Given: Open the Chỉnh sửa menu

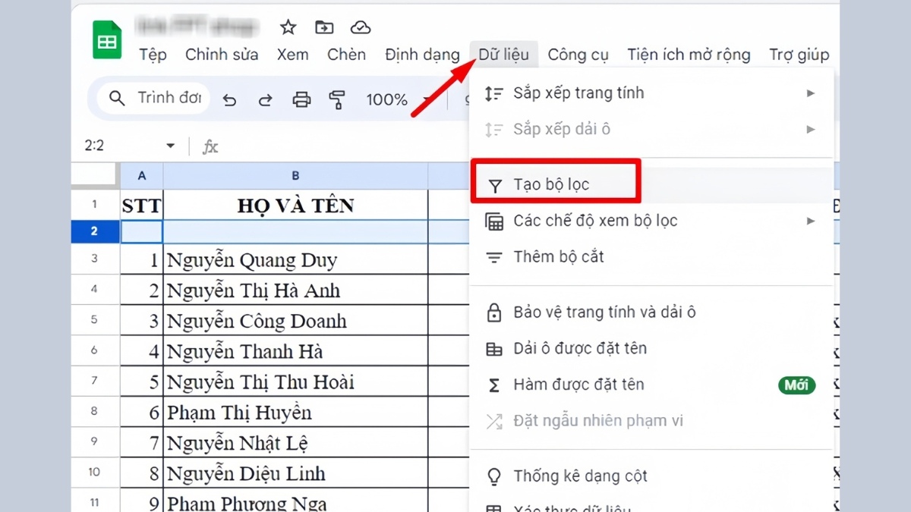Looking at the screenshot, I should click(222, 55).
